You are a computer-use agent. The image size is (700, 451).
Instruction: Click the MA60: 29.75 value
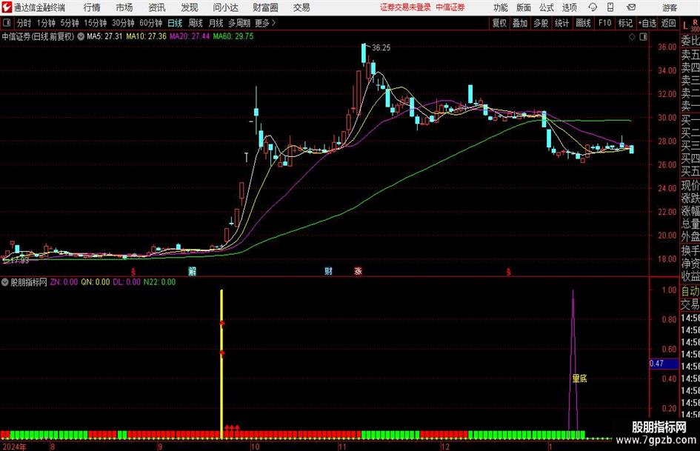coord(233,36)
